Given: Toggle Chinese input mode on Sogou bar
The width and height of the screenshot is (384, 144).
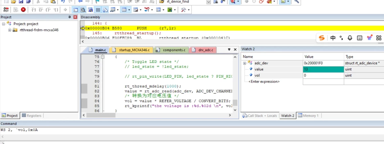Looking at the screenshot, I should coord(333,38).
